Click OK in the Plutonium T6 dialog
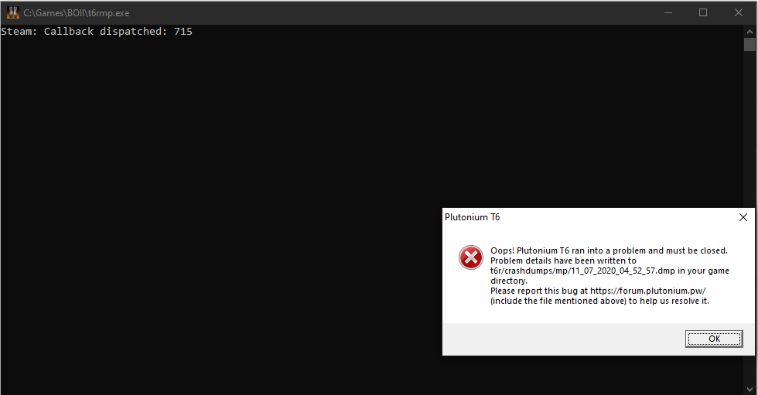The image size is (758, 395). tap(713, 339)
